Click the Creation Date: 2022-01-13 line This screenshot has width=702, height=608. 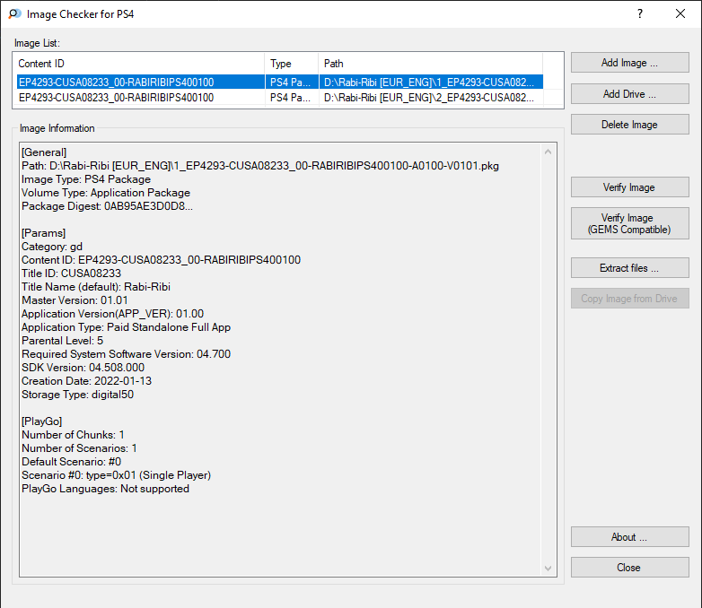(87, 381)
